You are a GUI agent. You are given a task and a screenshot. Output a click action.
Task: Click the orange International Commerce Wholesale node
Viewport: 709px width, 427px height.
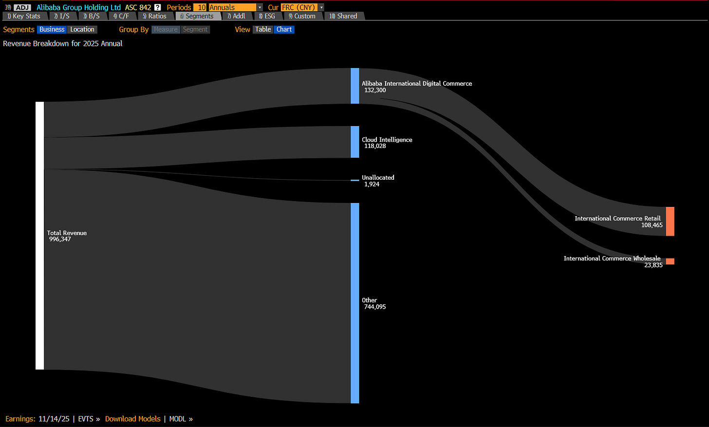670,261
